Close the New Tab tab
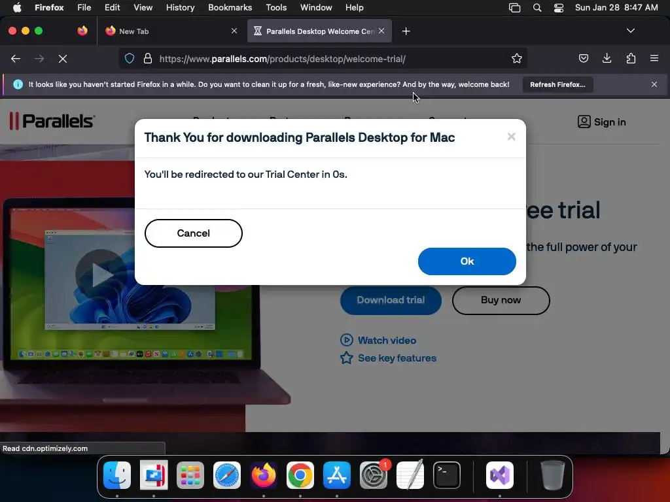This screenshot has width=670, height=502. [234, 31]
